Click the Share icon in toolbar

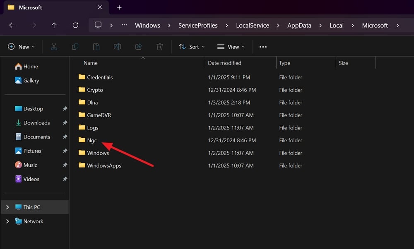click(139, 47)
